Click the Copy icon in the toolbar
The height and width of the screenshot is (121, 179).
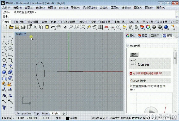click(41, 27)
